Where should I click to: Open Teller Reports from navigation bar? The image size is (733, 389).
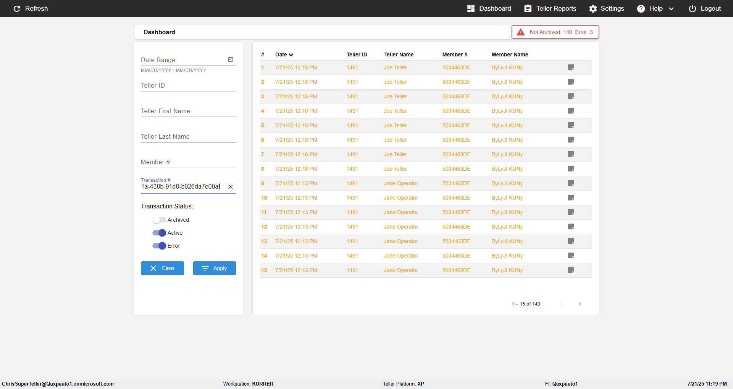(x=550, y=9)
